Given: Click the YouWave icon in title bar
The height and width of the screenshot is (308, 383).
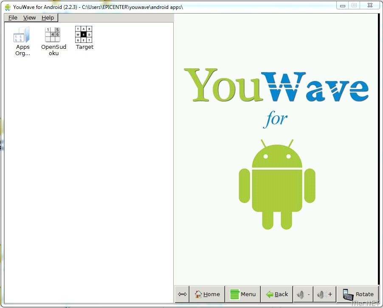Looking at the screenshot, I should pos(8,7).
